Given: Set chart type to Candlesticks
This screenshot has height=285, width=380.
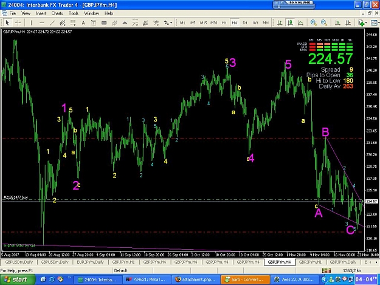Looking at the screenshot, I should pos(290,22).
